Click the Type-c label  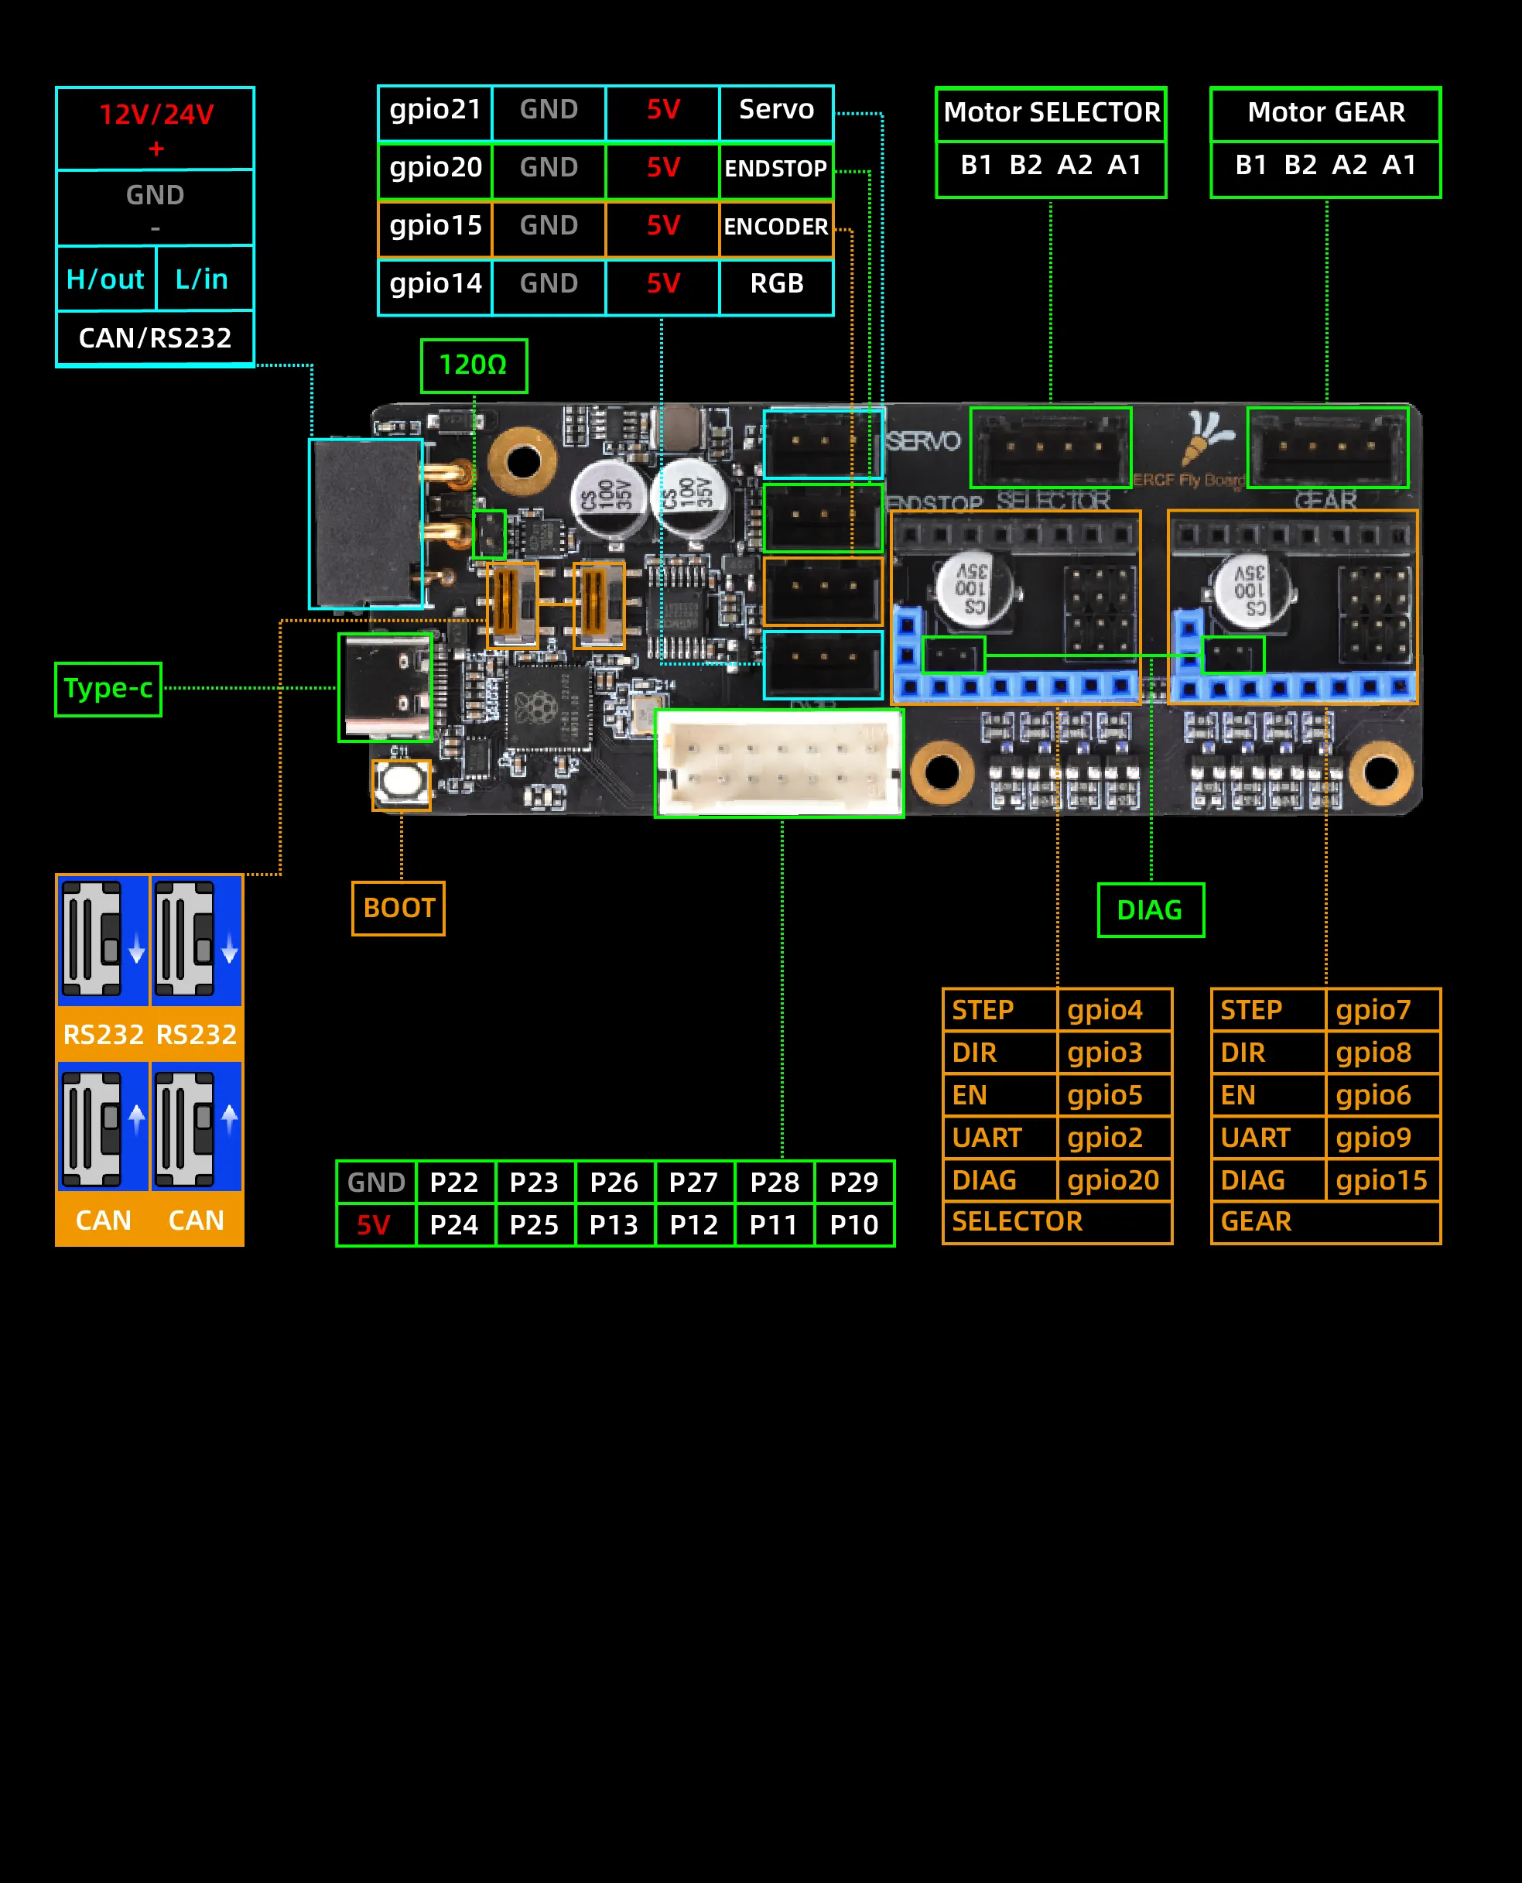108,690
